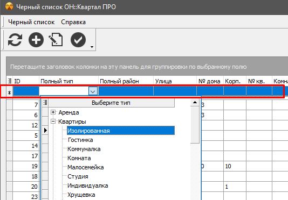Click the add plus circle icon

coord(36,40)
